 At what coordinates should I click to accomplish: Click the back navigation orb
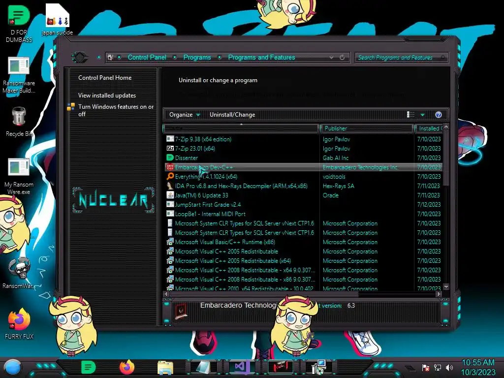(80, 58)
